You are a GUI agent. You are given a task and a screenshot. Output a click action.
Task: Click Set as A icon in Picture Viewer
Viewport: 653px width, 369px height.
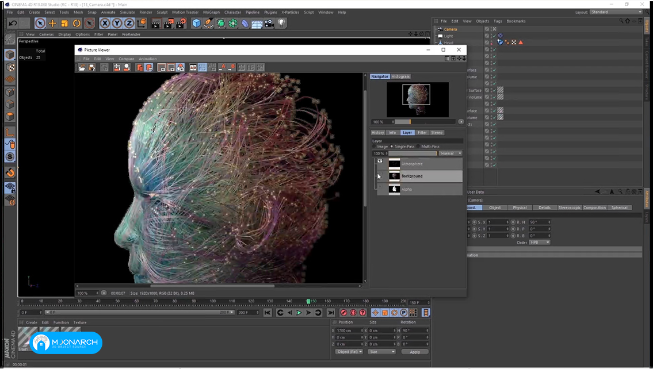pos(223,67)
